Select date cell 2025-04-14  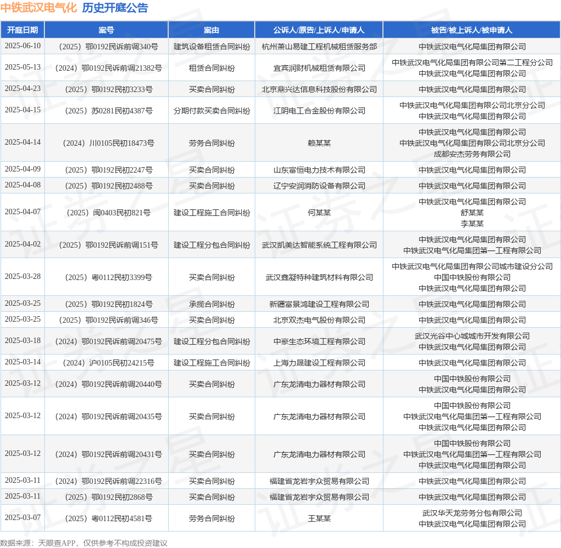click(22, 142)
